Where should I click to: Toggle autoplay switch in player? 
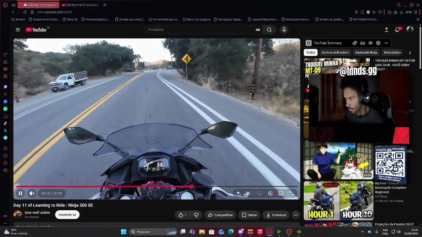[x=248, y=193]
